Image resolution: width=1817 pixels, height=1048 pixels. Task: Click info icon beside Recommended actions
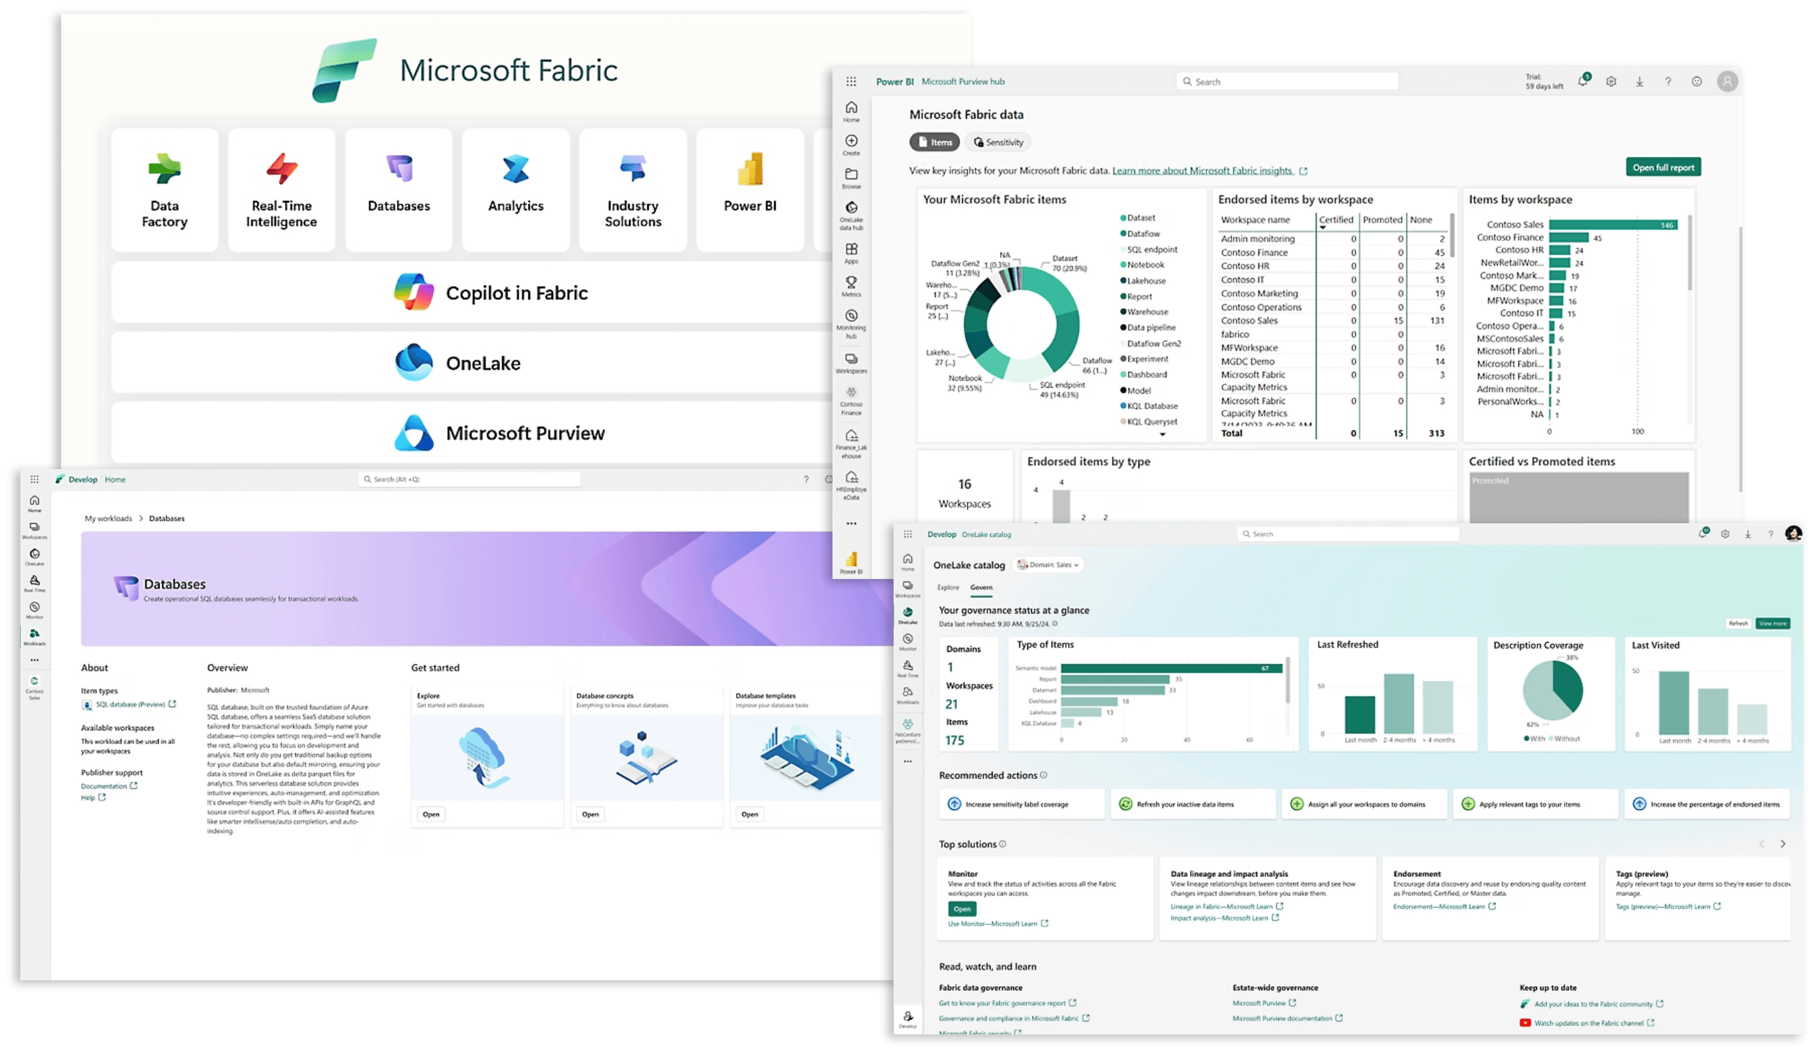pyautogui.click(x=1044, y=775)
